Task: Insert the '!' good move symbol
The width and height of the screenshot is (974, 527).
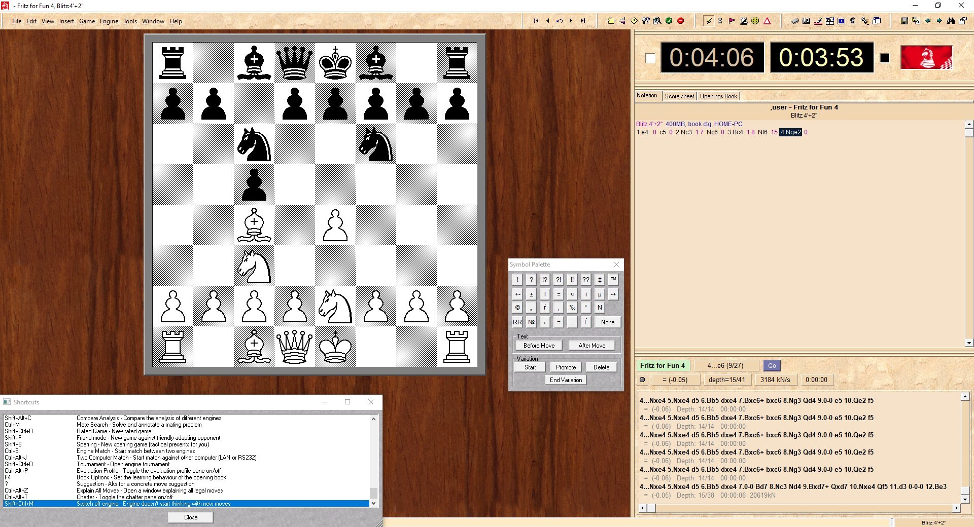Action: (x=517, y=279)
